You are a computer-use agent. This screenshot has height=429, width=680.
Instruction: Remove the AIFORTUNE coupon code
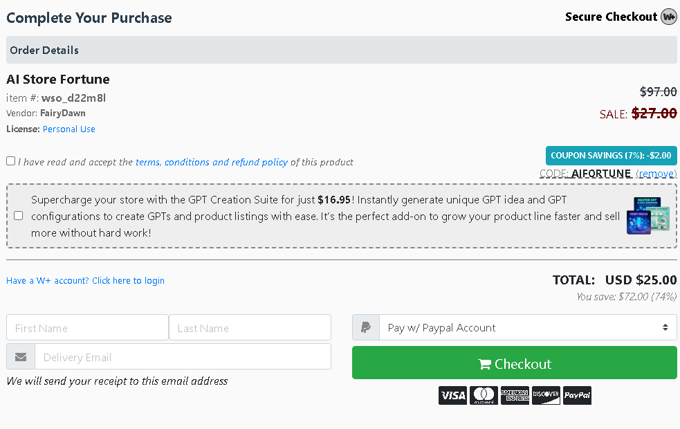point(656,173)
